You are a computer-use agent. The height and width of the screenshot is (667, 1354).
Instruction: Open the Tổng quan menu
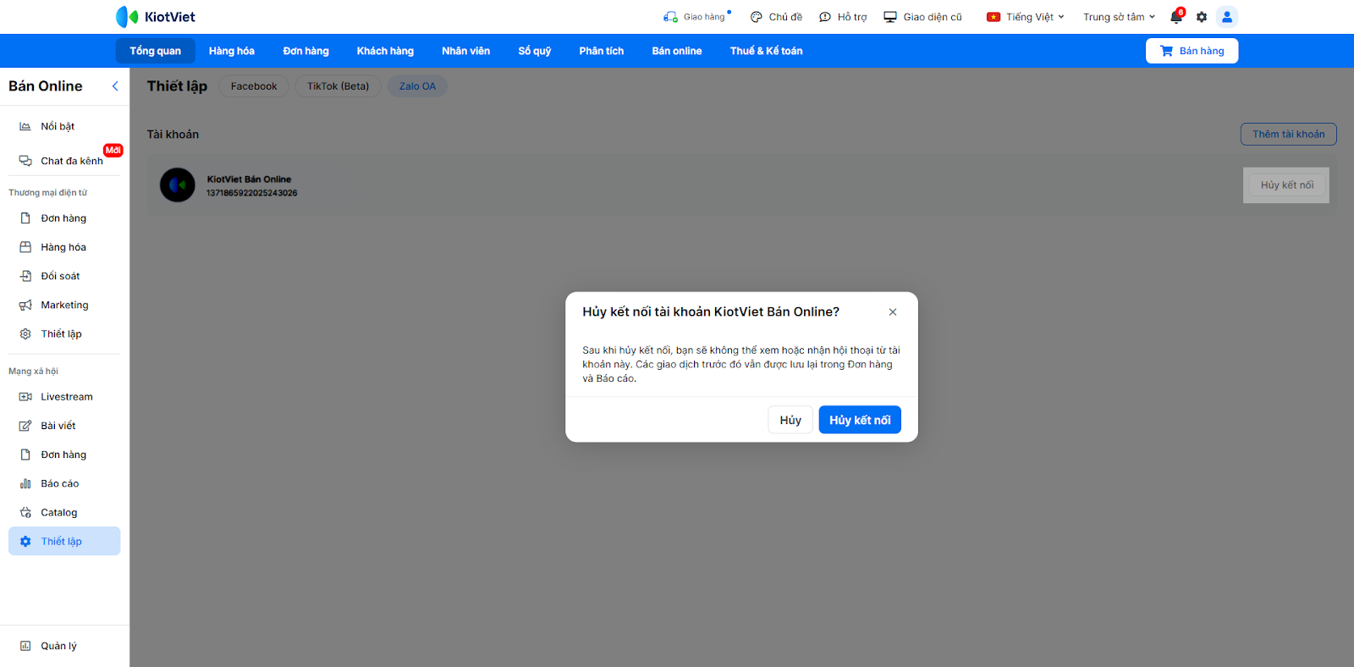pos(156,51)
